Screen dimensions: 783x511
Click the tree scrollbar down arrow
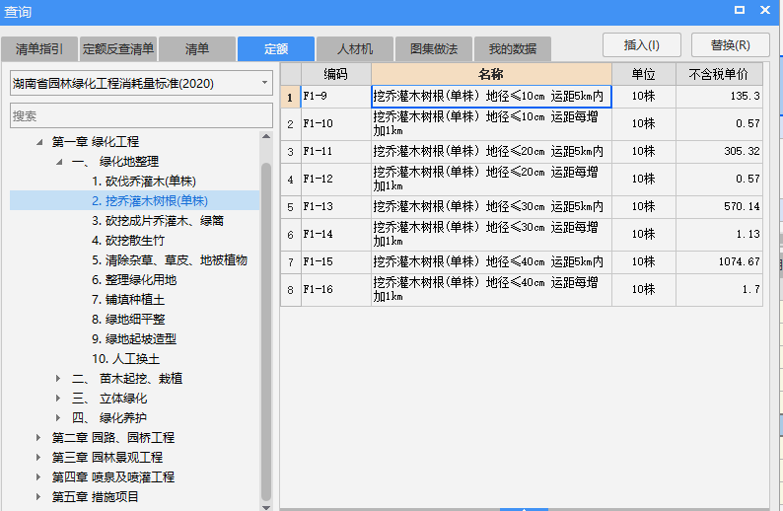(x=266, y=507)
